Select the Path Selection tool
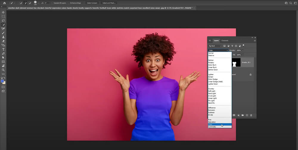The width and height of the screenshot is (298, 150). pyautogui.click(x=3, y=58)
